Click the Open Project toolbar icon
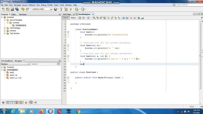The width and height of the screenshot is (203, 114). coord(12,9)
